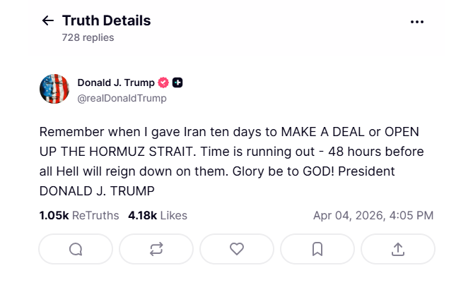
Task: Click the DONALD J. TRUMP signature text
Action: pos(96,190)
